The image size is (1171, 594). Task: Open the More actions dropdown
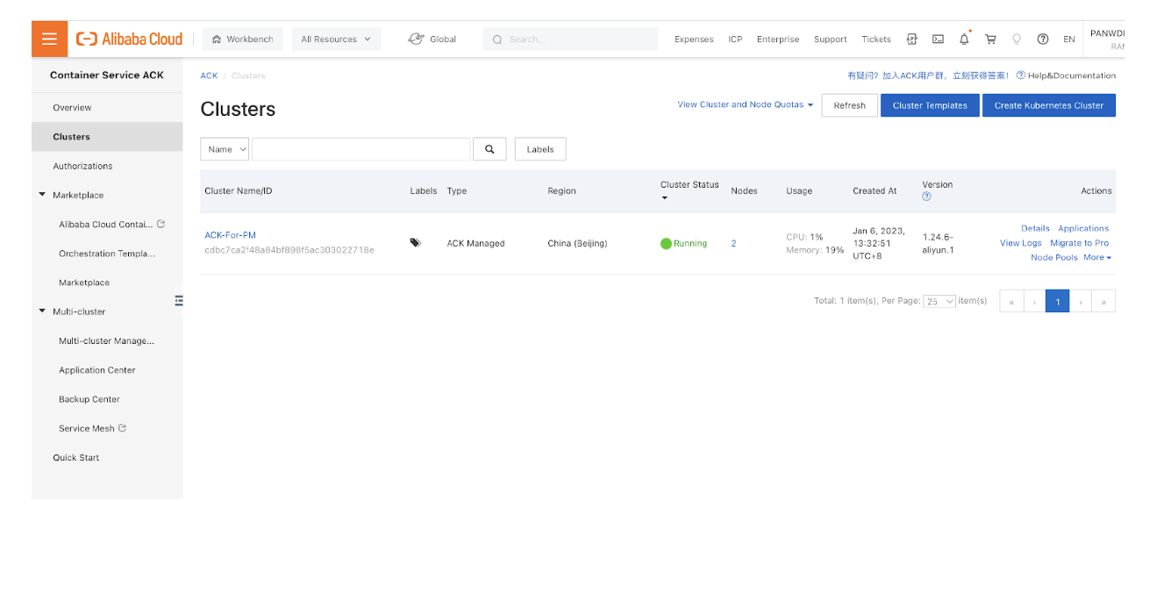(x=1096, y=258)
